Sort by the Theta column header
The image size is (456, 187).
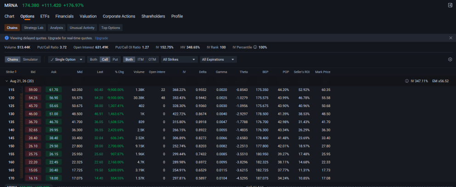pyautogui.click(x=244, y=72)
